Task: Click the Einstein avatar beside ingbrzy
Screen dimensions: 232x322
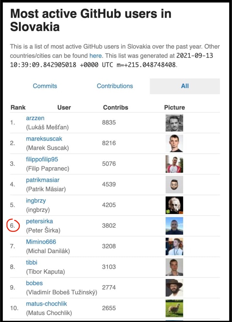Action: pyautogui.click(x=174, y=205)
